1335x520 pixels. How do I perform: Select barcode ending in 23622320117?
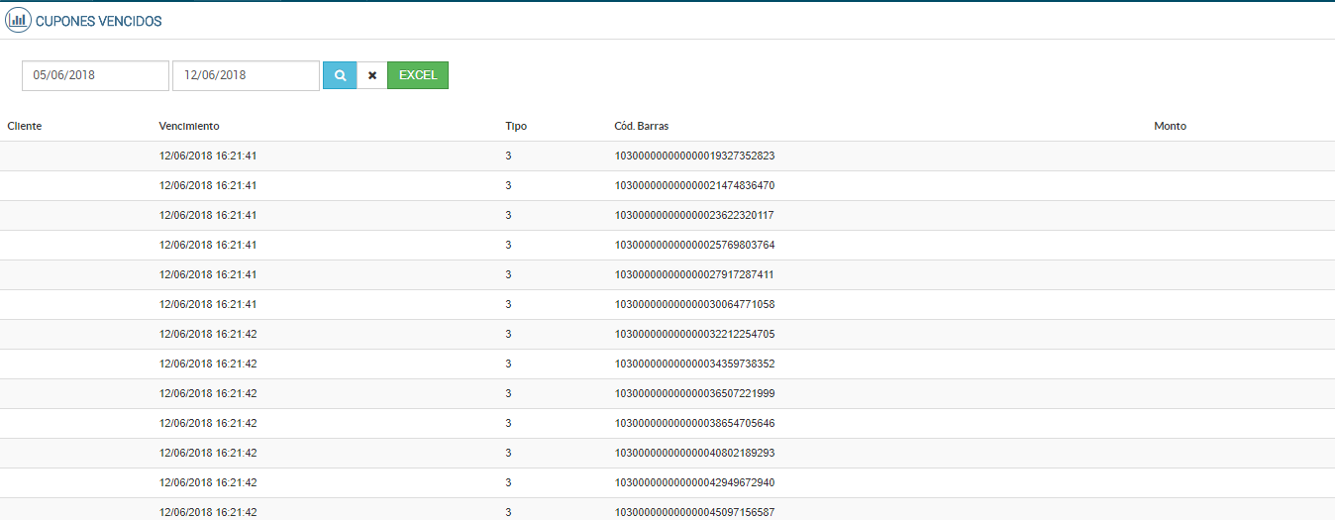click(694, 215)
